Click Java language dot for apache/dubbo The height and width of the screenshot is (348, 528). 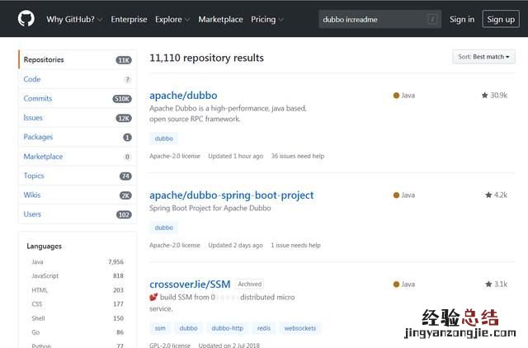click(x=396, y=96)
